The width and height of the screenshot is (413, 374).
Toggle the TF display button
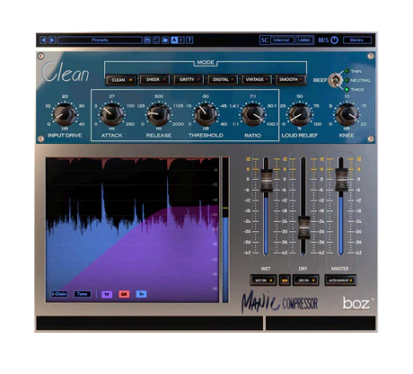coord(107,294)
